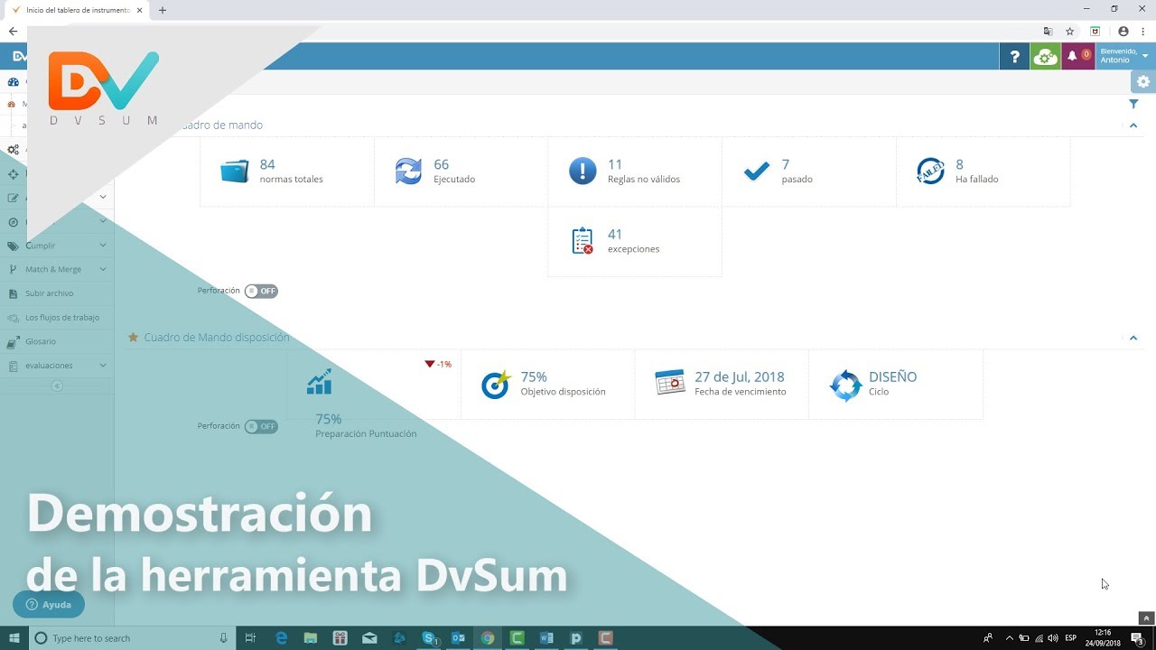Click the DISEÑO cycle value
This screenshot has height=650, width=1156.
(893, 377)
